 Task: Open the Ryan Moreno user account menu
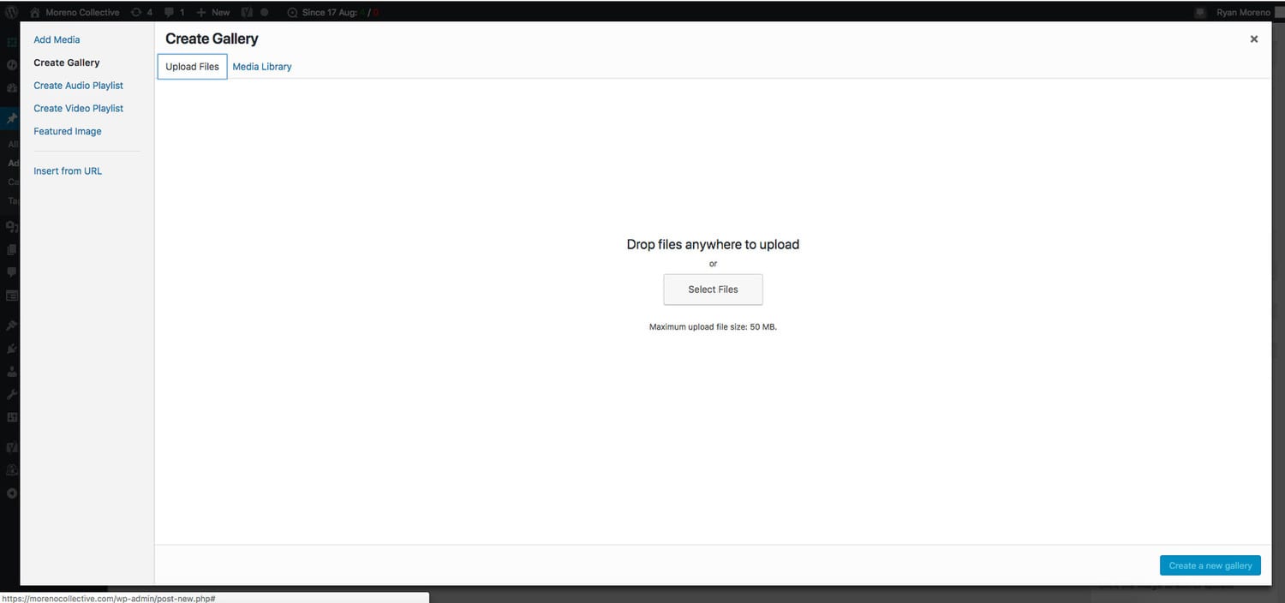click(1243, 13)
